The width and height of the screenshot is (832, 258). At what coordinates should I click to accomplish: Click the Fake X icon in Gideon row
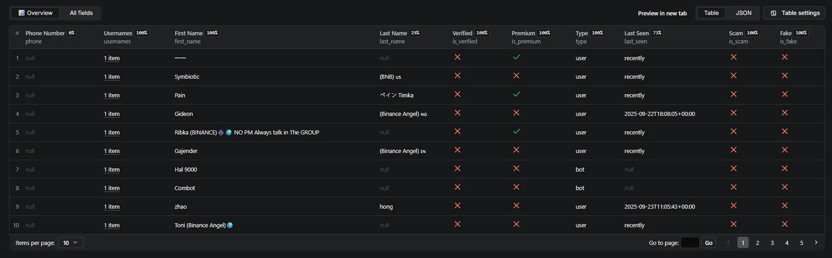(x=785, y=113)
